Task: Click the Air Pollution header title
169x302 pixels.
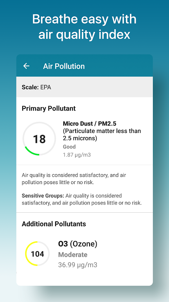Action: click(64, 66)
